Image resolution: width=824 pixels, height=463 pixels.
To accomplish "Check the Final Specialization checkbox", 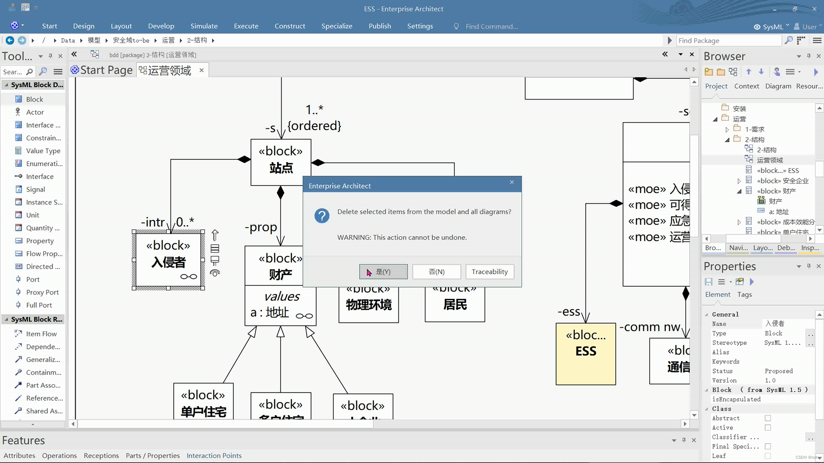I will pyautogui.click(x=768, y=447).
